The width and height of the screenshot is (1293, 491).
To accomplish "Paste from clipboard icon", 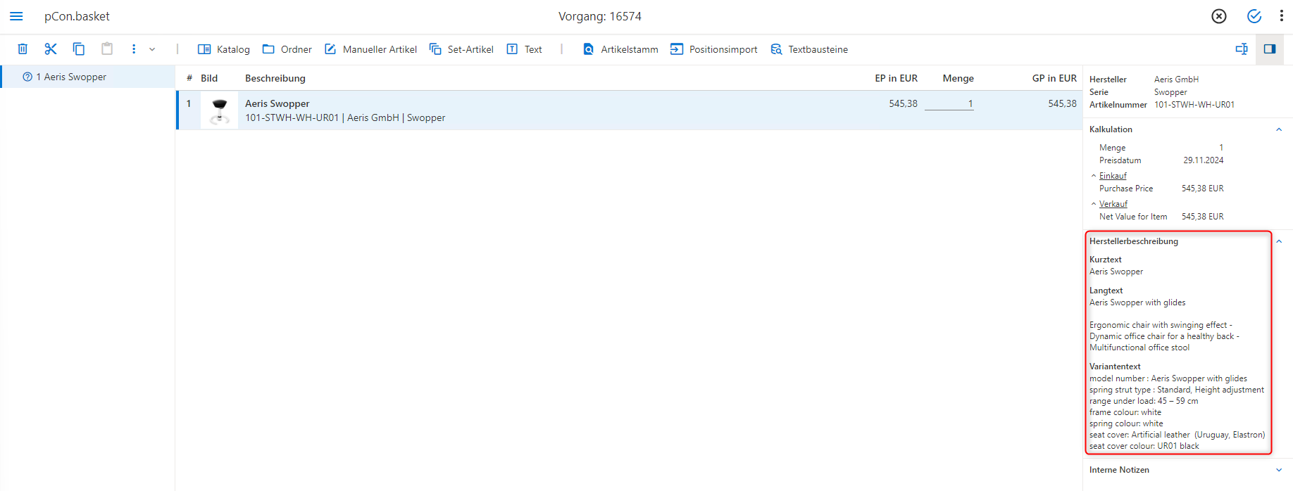I will (x=107, y=49).
